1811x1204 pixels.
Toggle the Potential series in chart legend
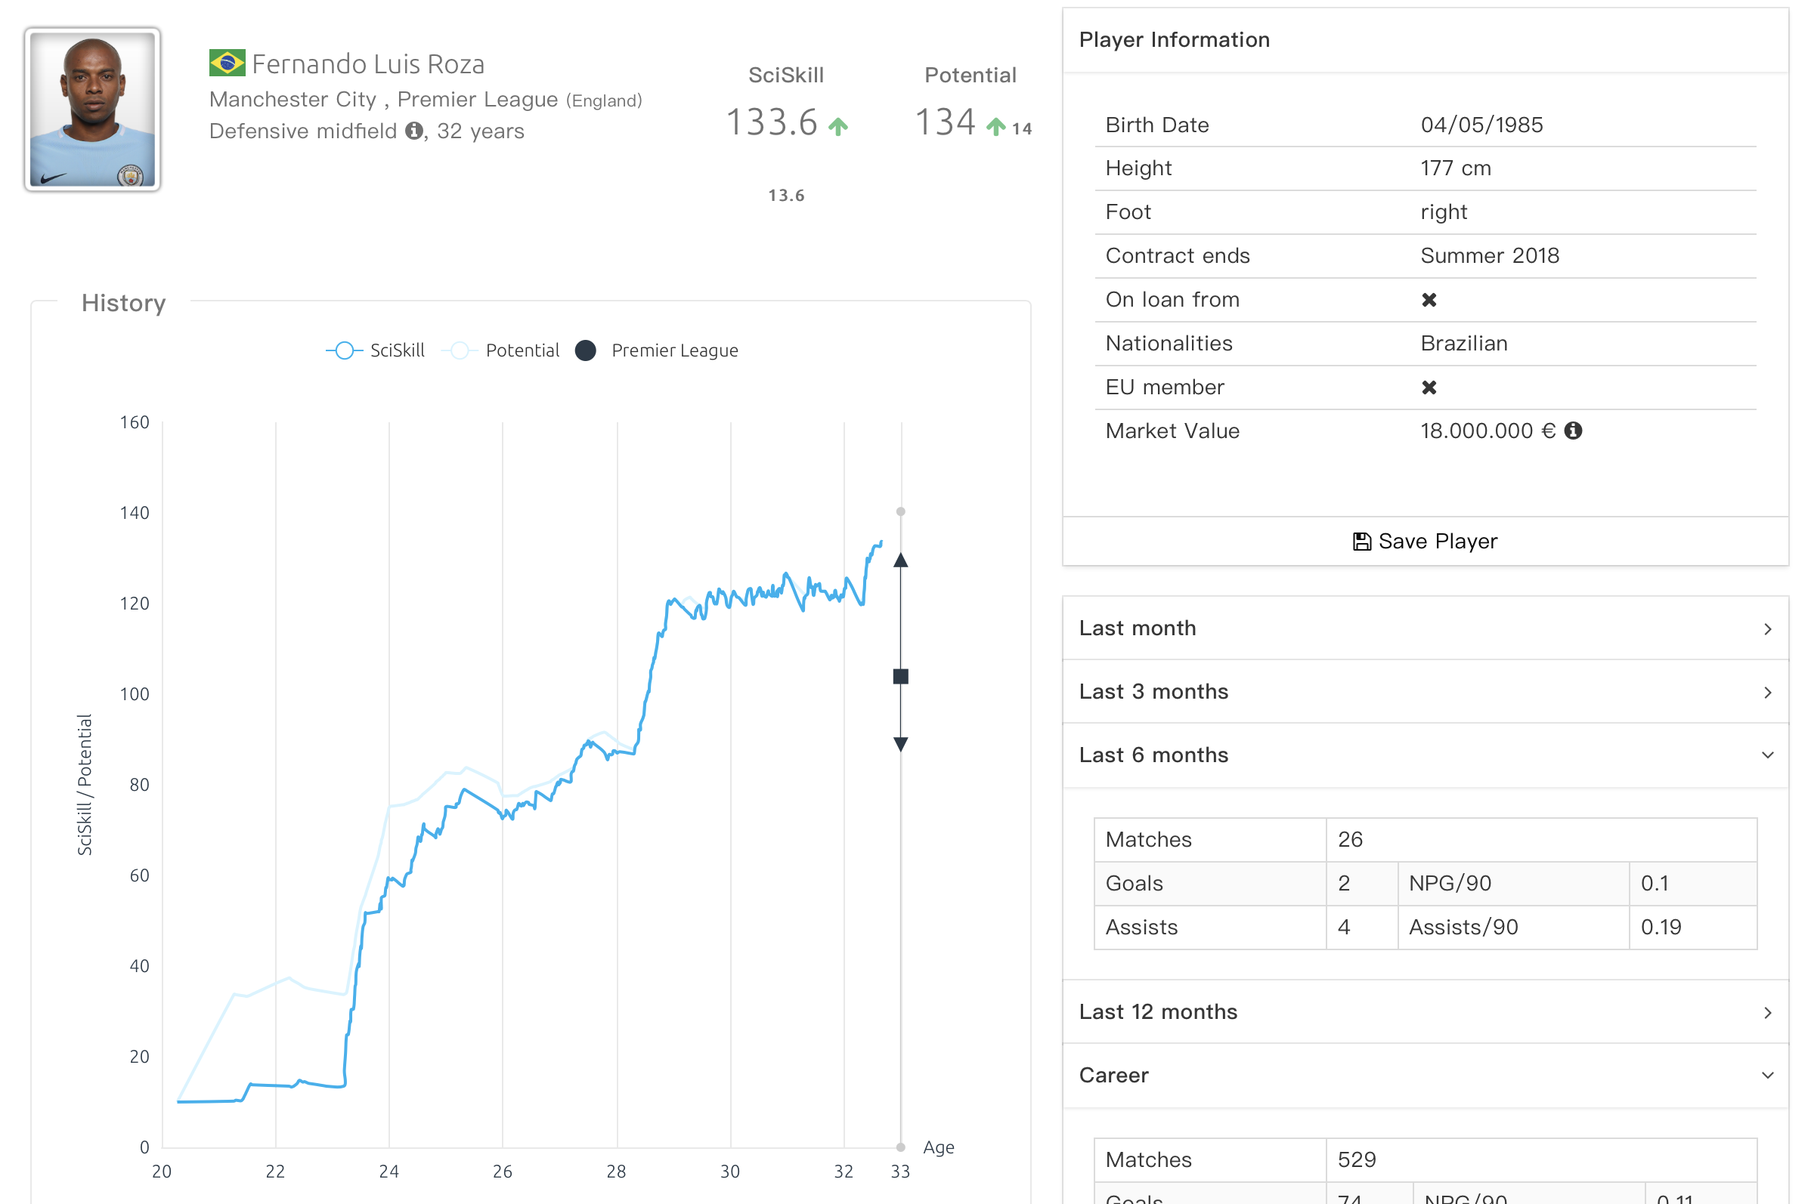pyautogui.click(x=501, y=350)
